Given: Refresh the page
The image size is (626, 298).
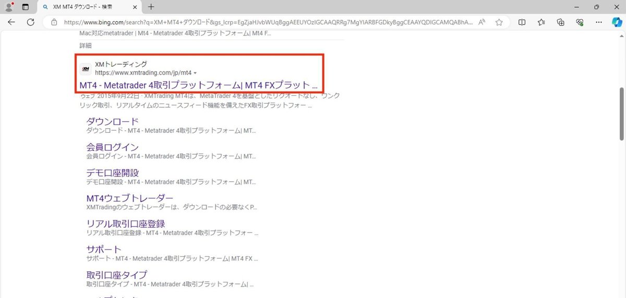Looking at the screenshot, I should coord(31,22).
